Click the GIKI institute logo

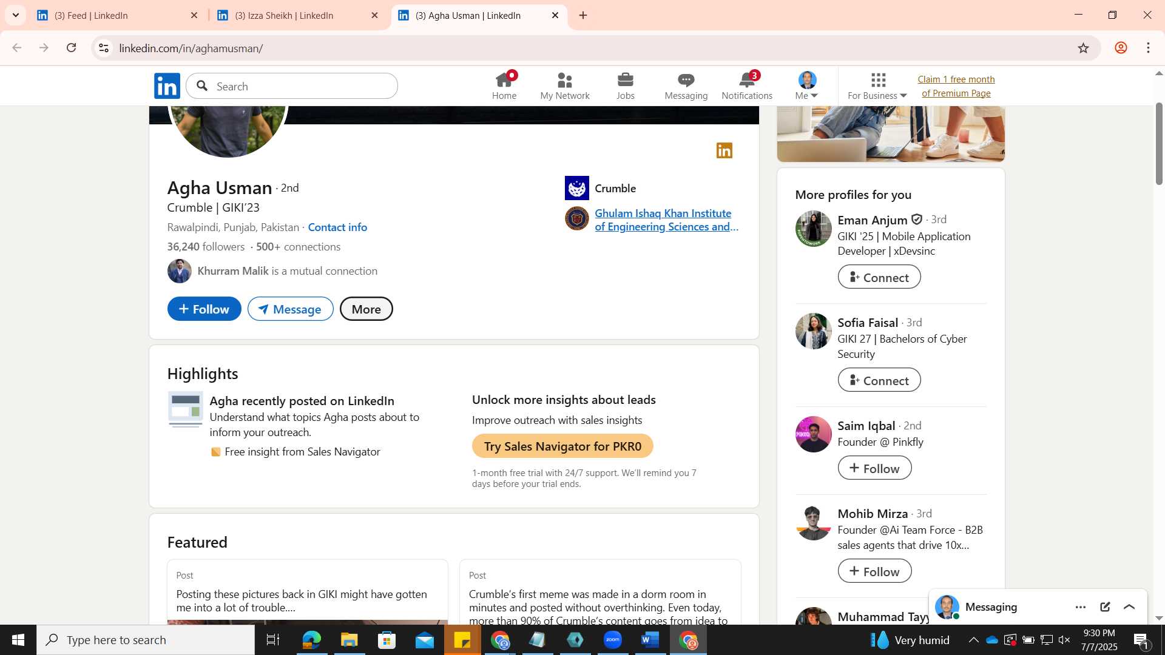577,218
